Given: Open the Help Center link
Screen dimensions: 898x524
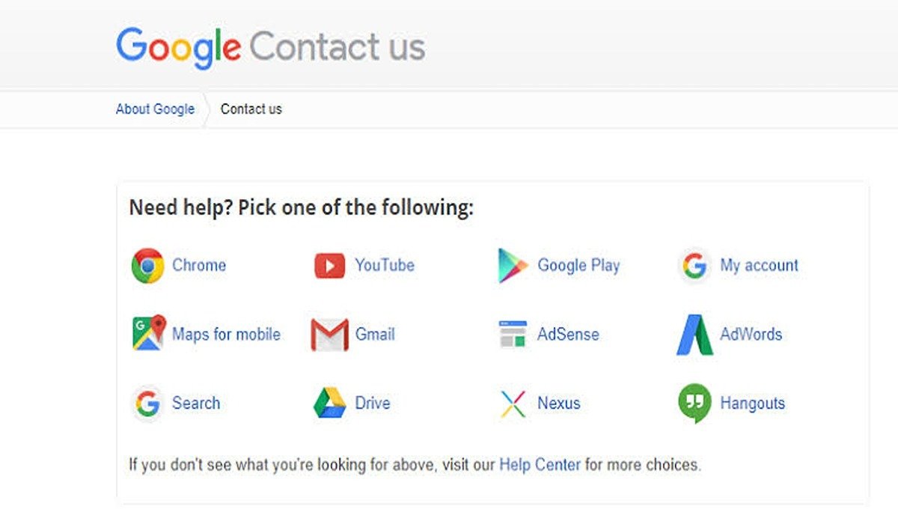Looking at the screenshot, I should pyautogui.click(x=540, y=465).
